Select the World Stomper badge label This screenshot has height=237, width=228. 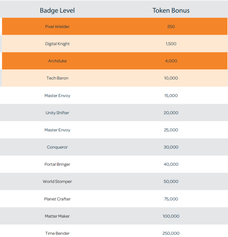click(57, 181)
